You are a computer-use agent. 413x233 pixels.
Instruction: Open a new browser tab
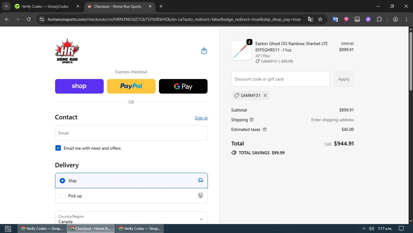point(161,6)
